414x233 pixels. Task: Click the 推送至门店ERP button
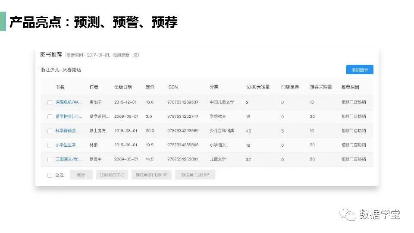point(195,175)
